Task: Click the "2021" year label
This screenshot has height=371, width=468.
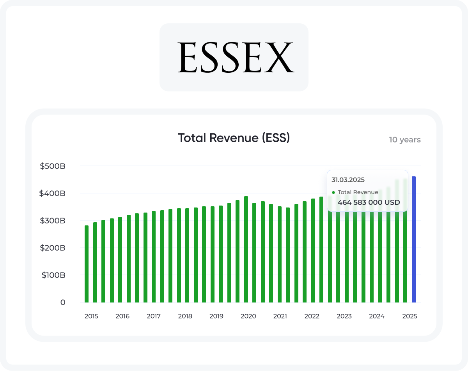Action: click(280, 316)
